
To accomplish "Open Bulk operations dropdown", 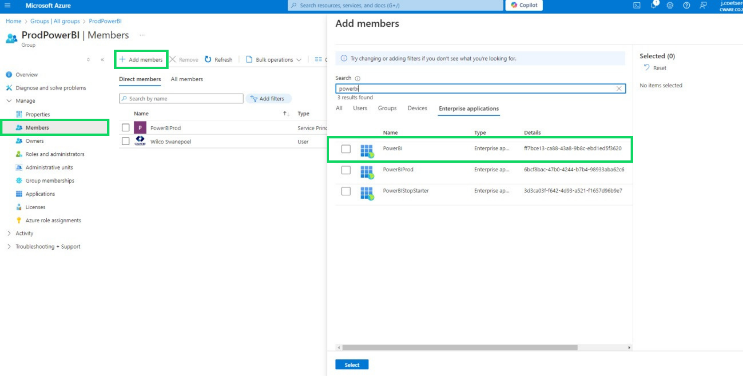I will coord(274,59).
